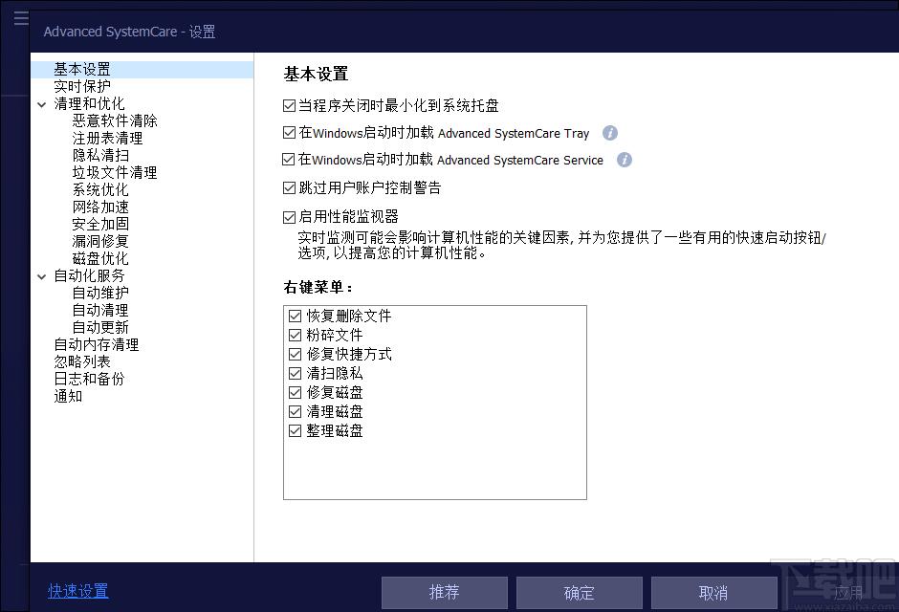Toggle 修复磁盘 checkbox
899x612 pixels.
(x=295, y=392)
